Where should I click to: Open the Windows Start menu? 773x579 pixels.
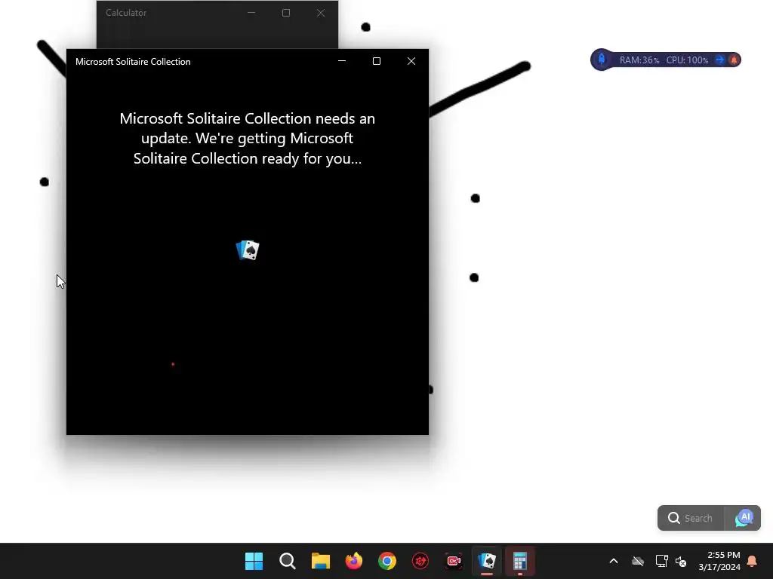click(254, 561)
